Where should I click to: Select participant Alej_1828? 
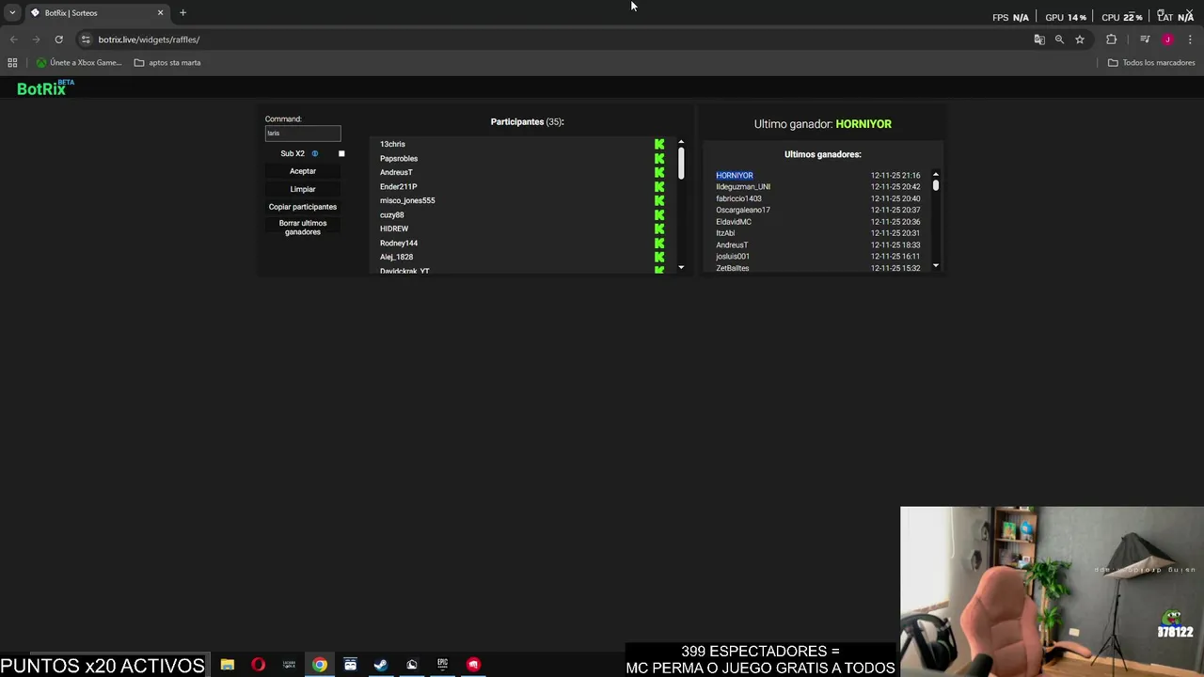(396, 257)
